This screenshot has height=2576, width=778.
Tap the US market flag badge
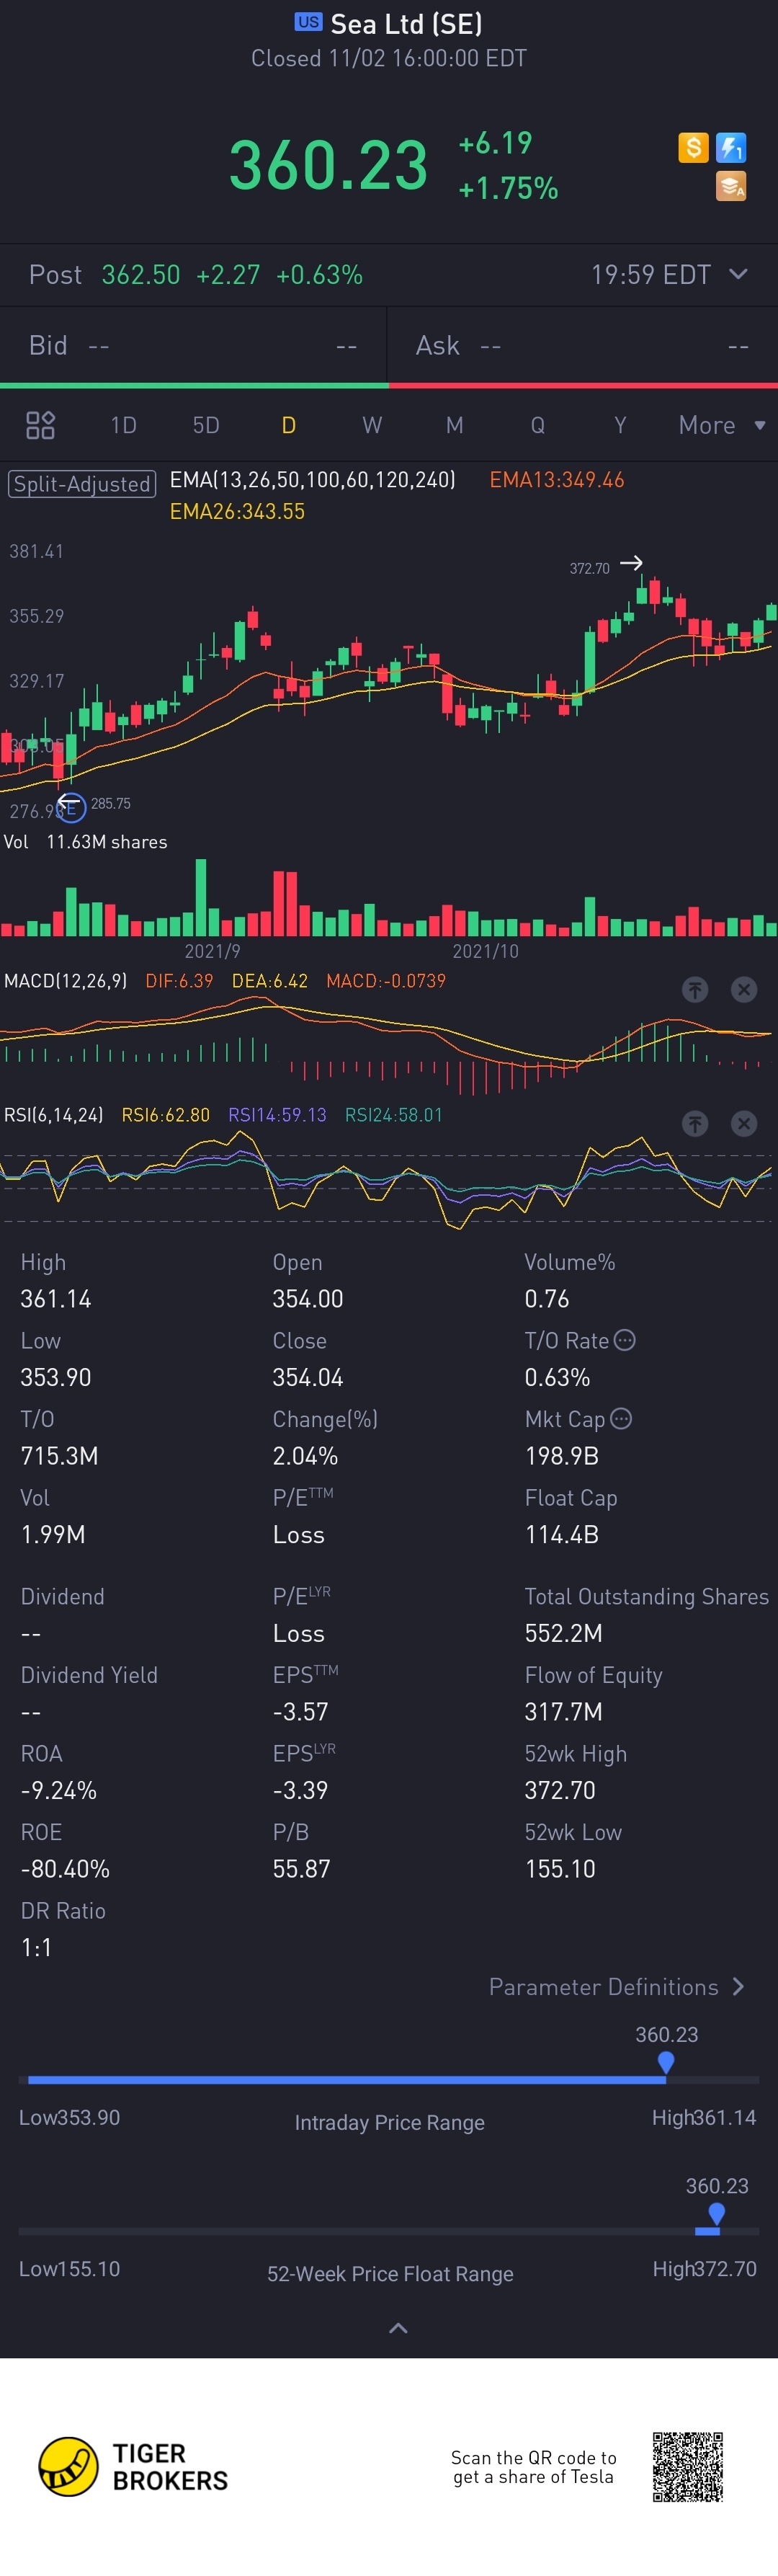tap(308, 22)
